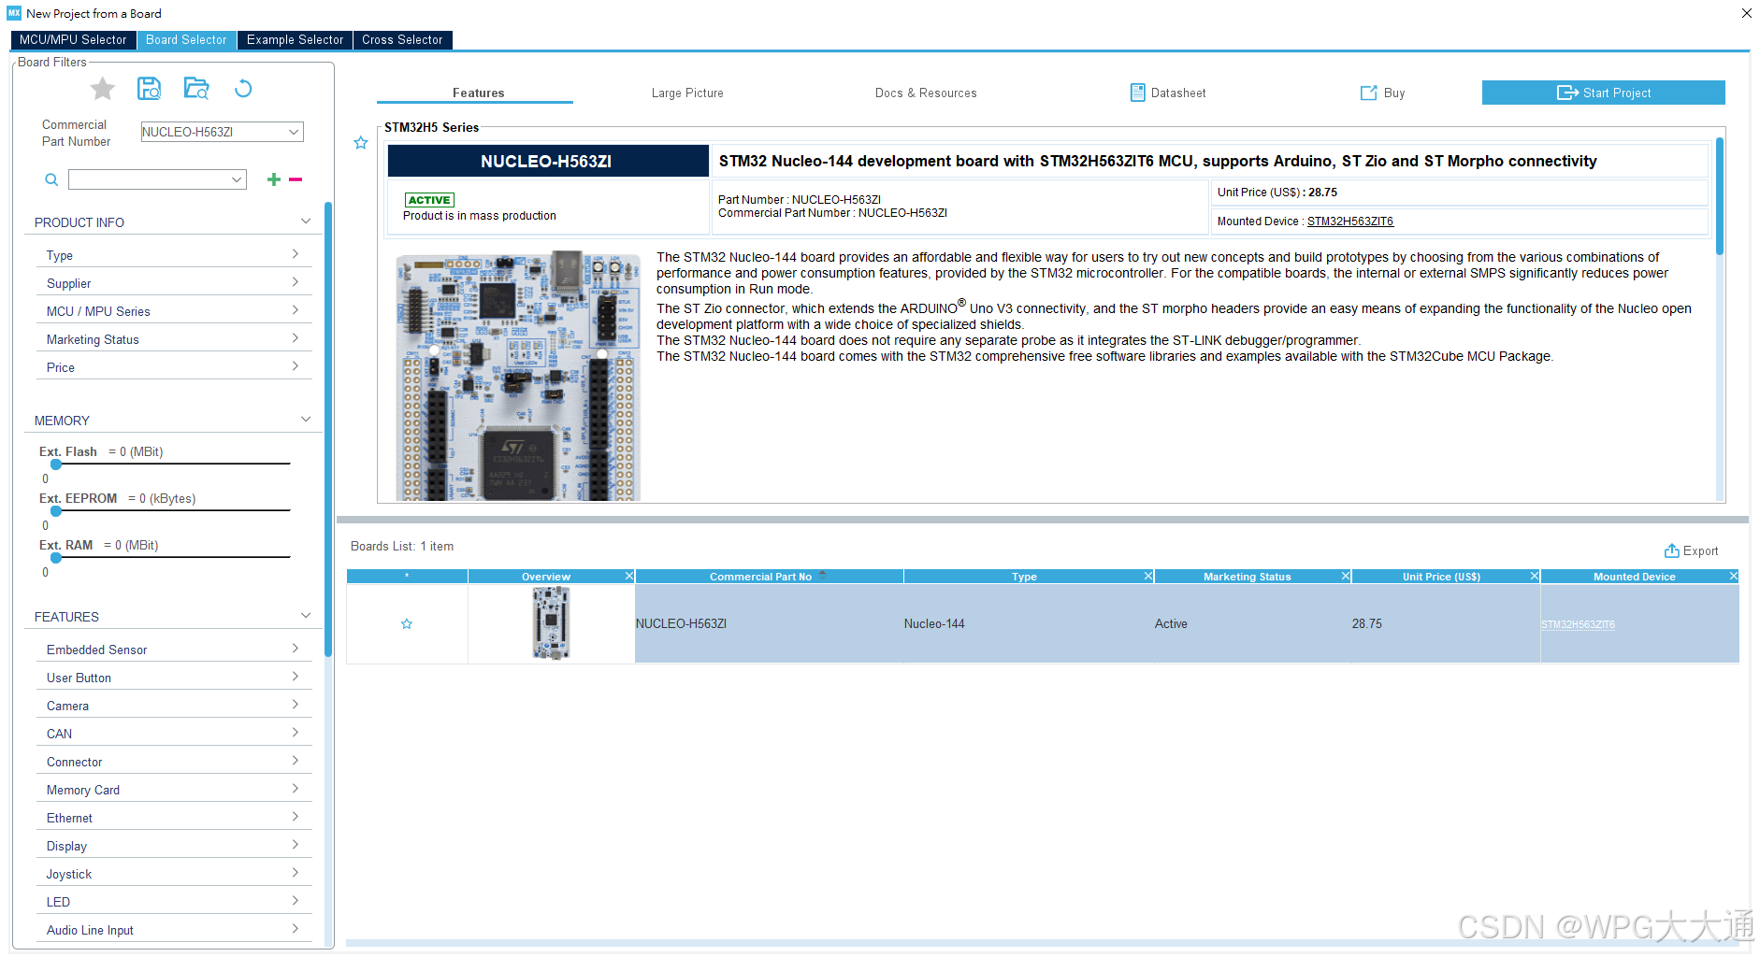Toggle favorite star in boards list row
The image size is (1760, 957).
(407, 624)
